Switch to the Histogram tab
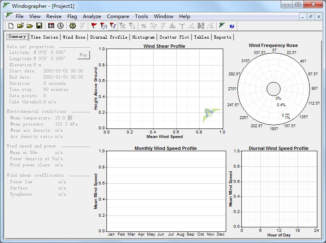 [x=143, y=37]
